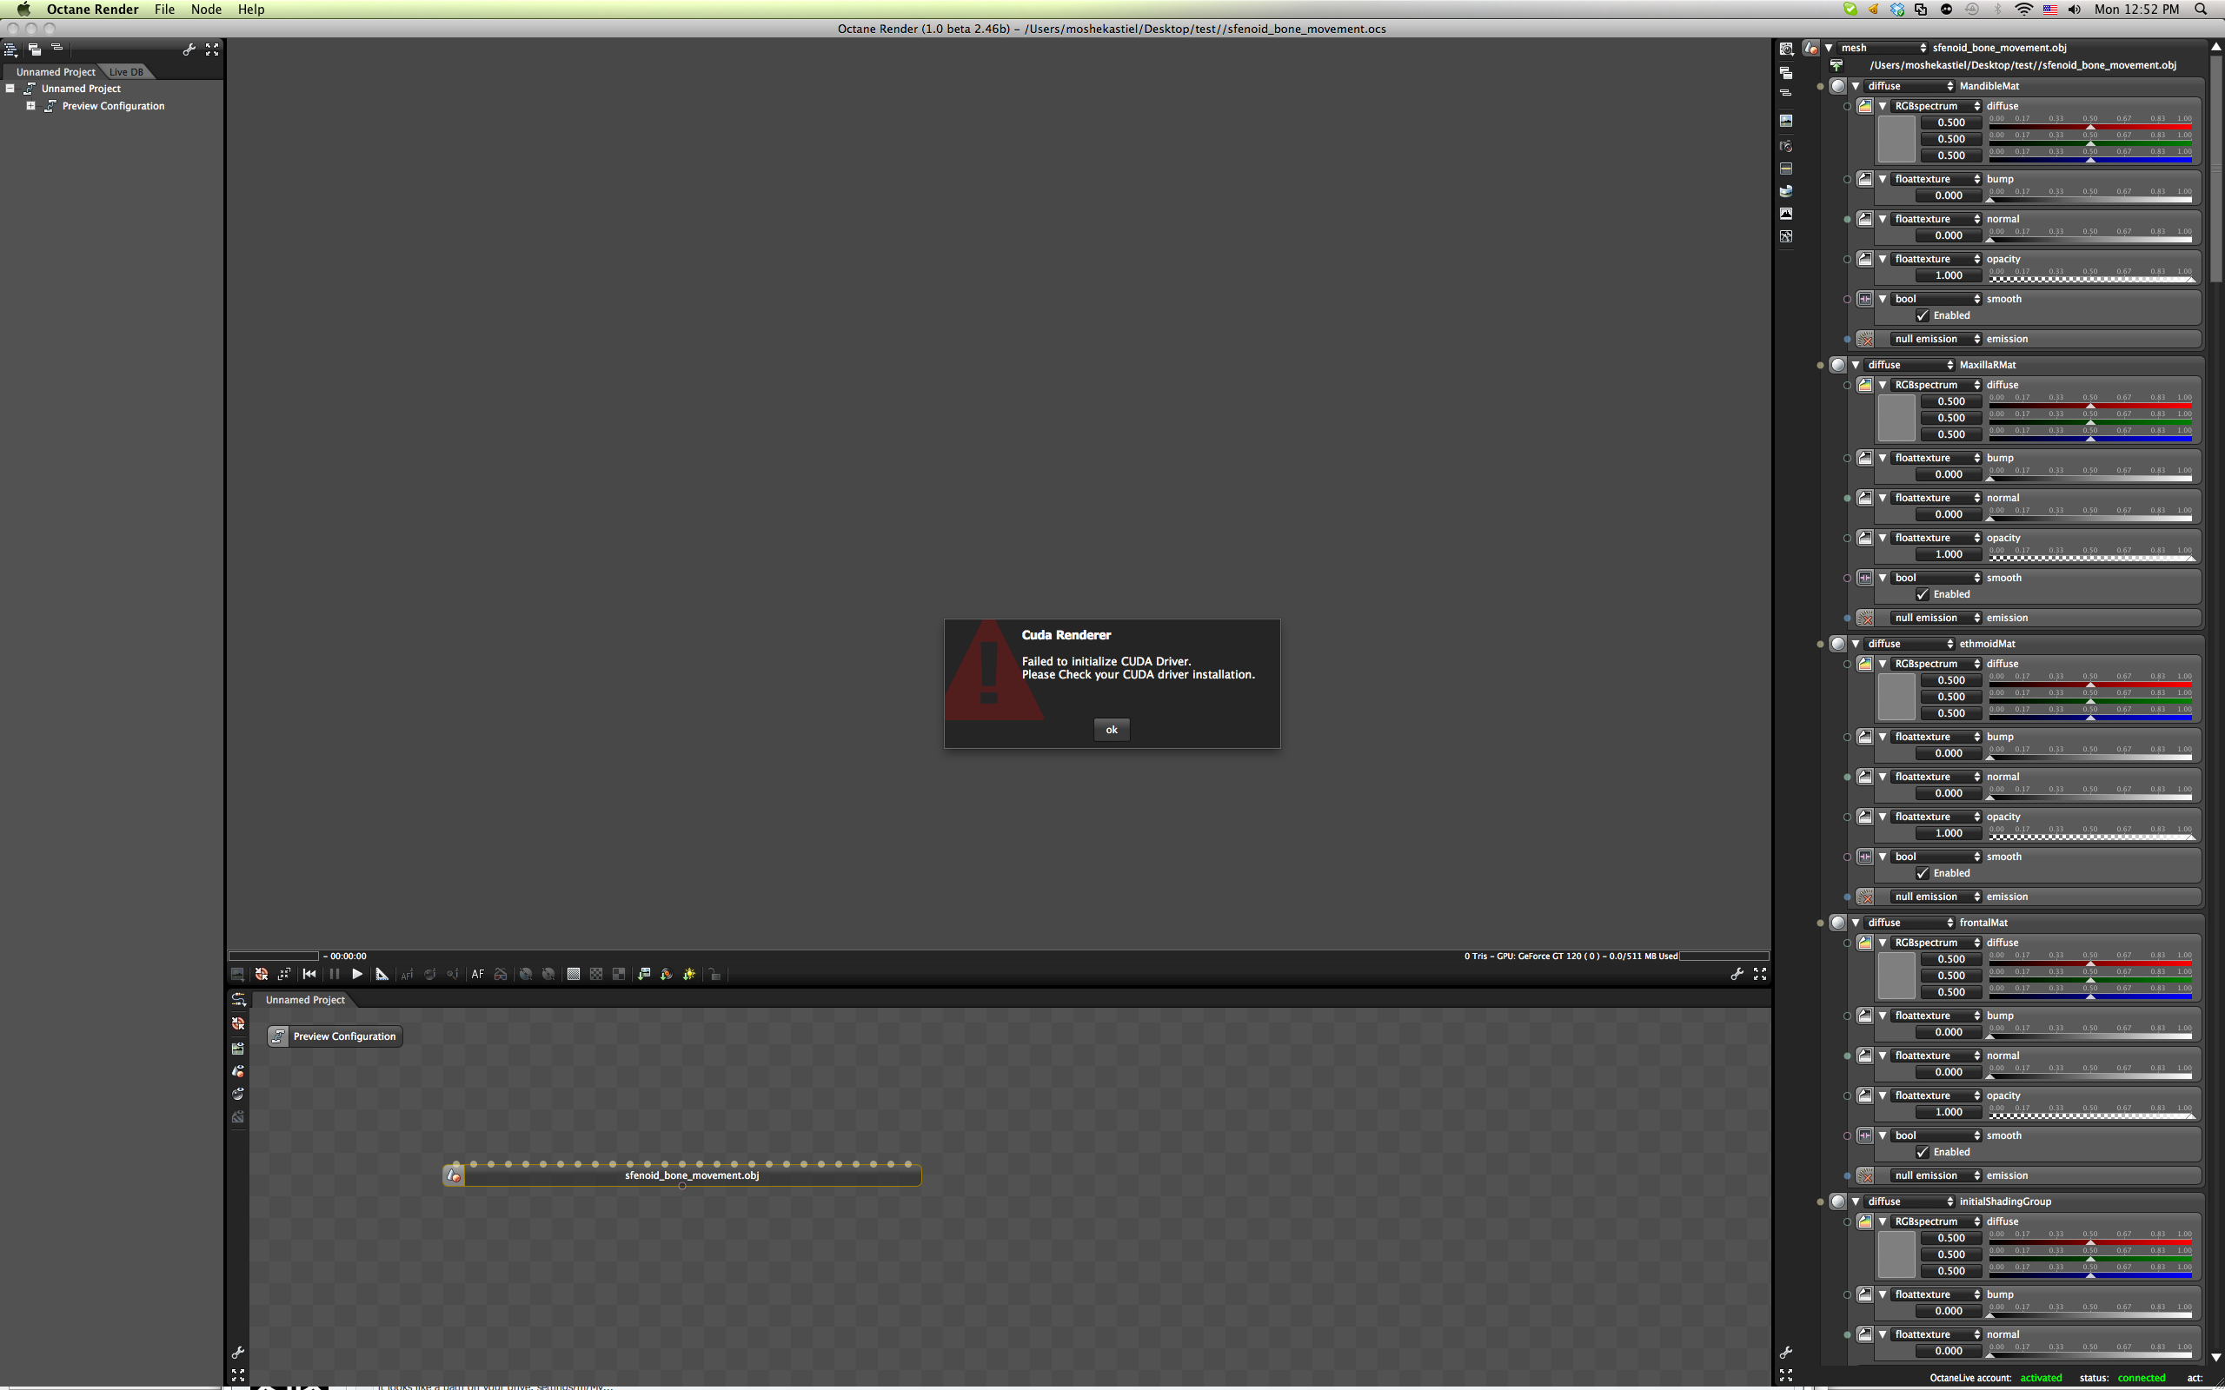
Task: Toggle Enabled smooth checkbox under MaxillaRMat
Action: coord(1923,595)
